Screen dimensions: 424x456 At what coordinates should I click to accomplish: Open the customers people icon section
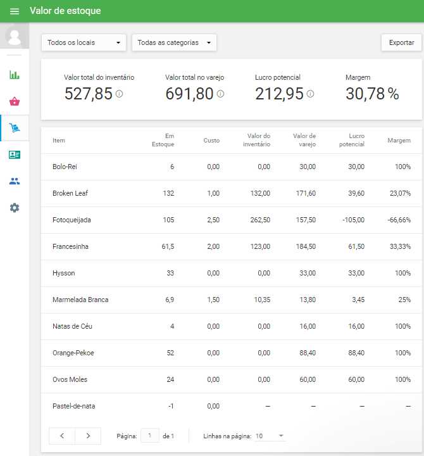14,181
